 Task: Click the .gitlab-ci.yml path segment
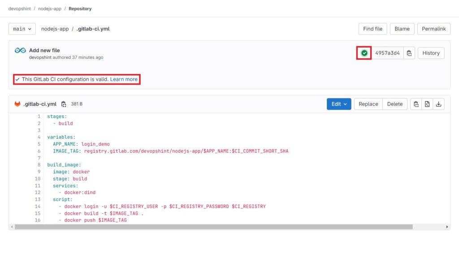point(93,29)
